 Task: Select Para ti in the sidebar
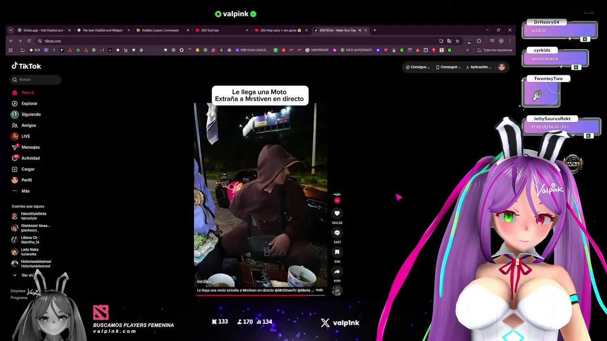coord(23,92)
